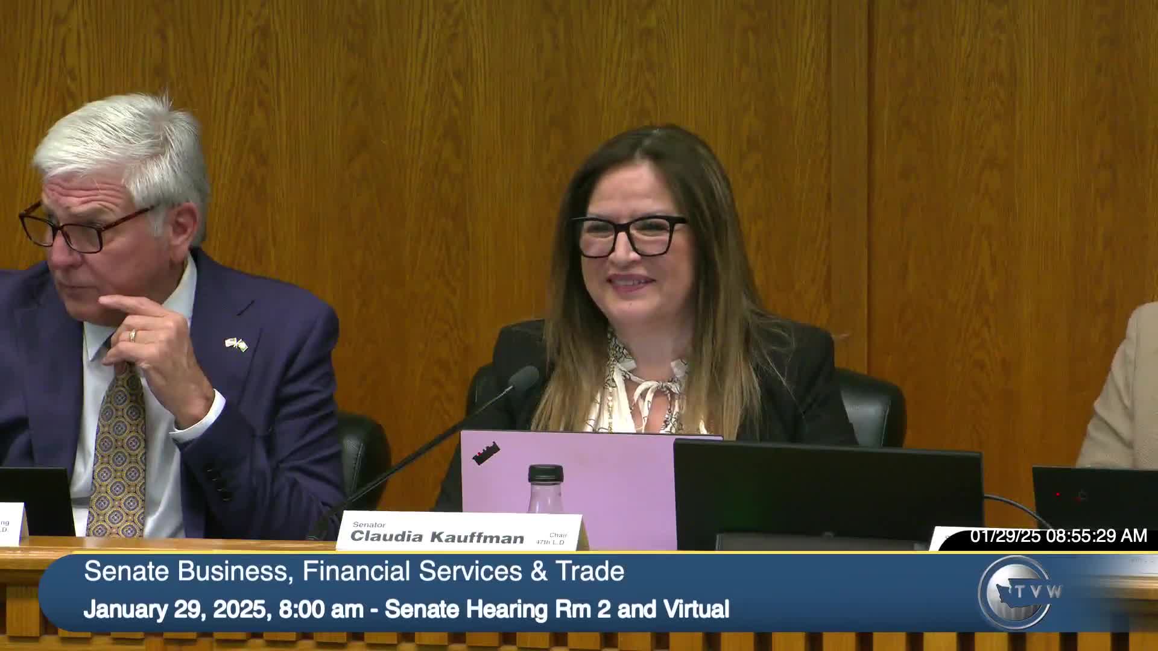
Task: Click the red indicator light on right laptop
Action: [x=1057, y=494]
